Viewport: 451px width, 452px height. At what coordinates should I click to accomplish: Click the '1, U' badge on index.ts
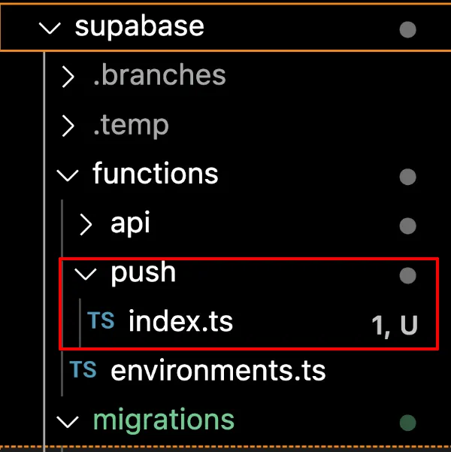click(395, 325)
